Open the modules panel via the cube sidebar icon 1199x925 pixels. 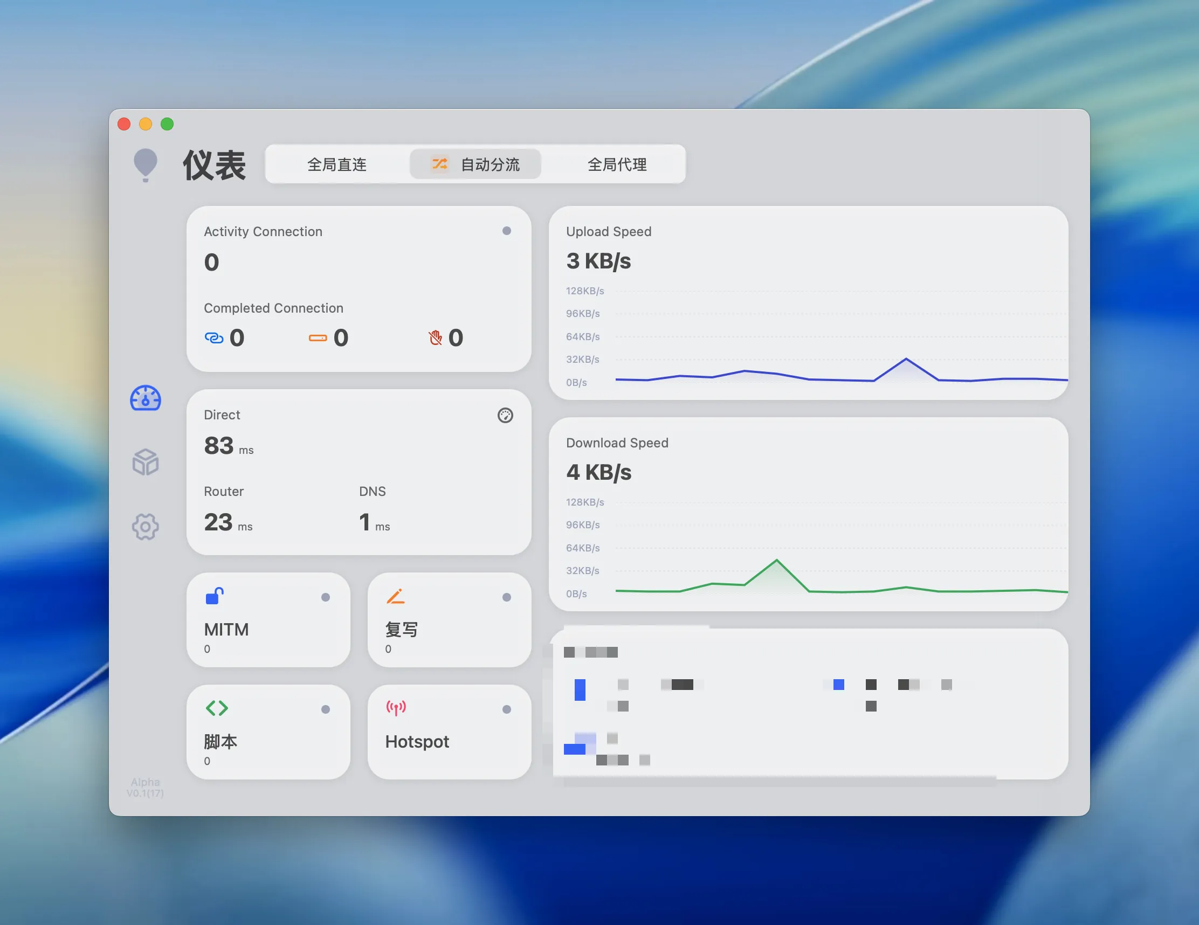(145, 463)
